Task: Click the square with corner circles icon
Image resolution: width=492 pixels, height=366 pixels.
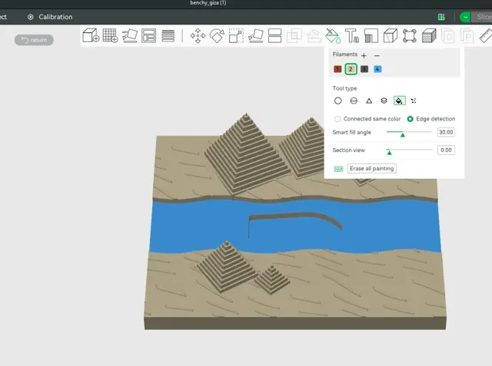Action: click(x=410, y=36)
